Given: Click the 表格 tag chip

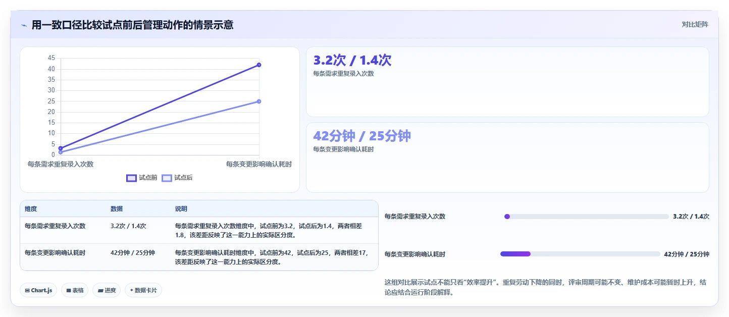Looking at the screenshot, I should pos(75,290).
